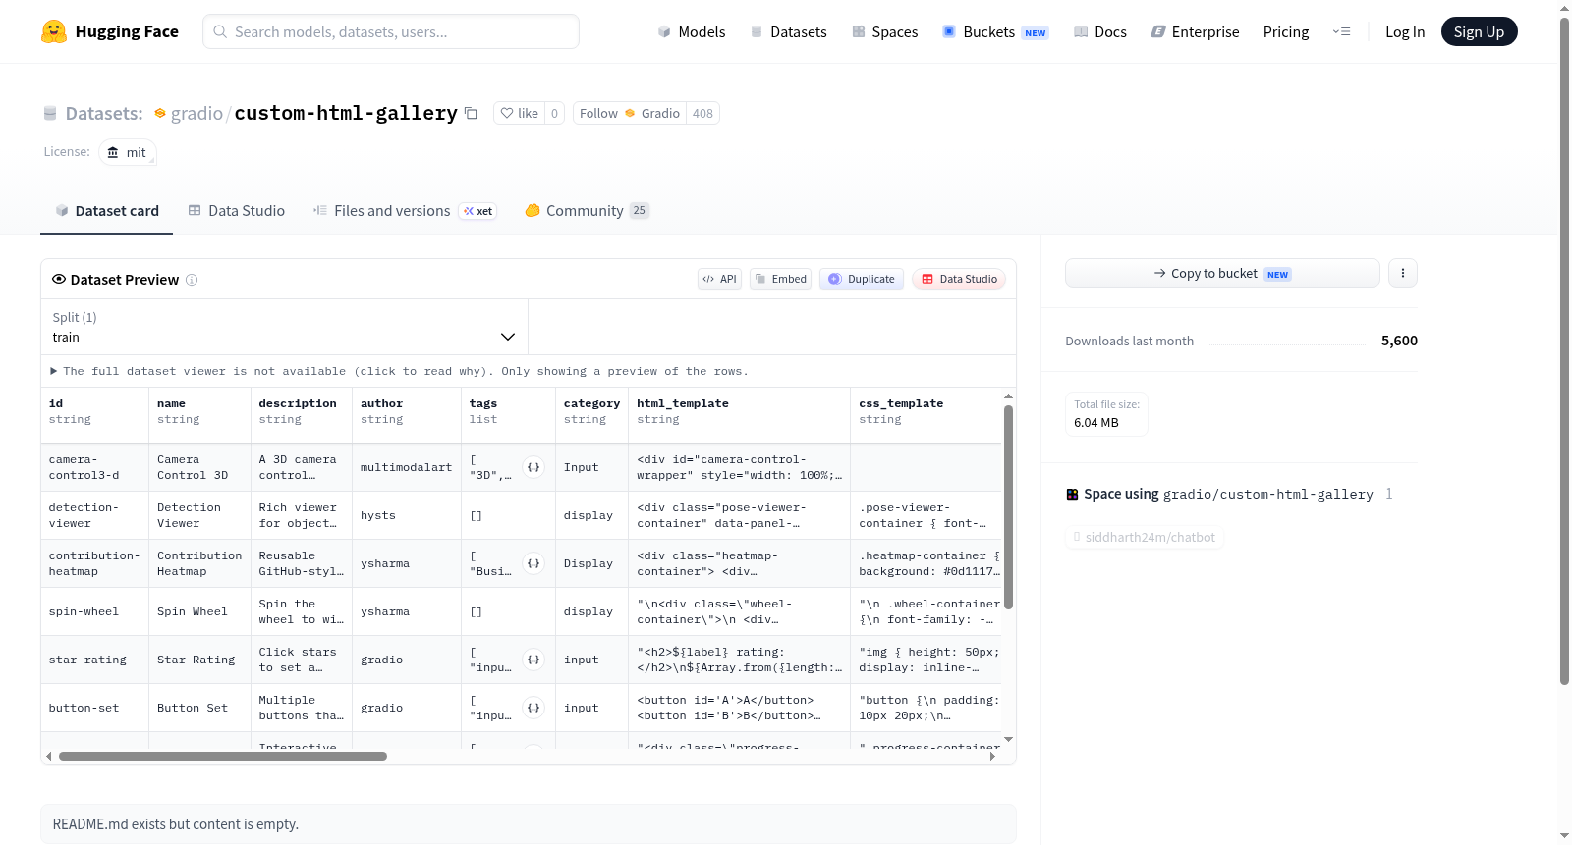Open the Enterprise page

coord(1196,32)
